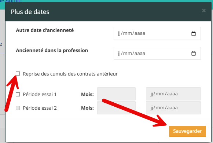Open calendar picker for Ancienneté dans la profession
The image size is (213, 143).
[x=194, y=54]
